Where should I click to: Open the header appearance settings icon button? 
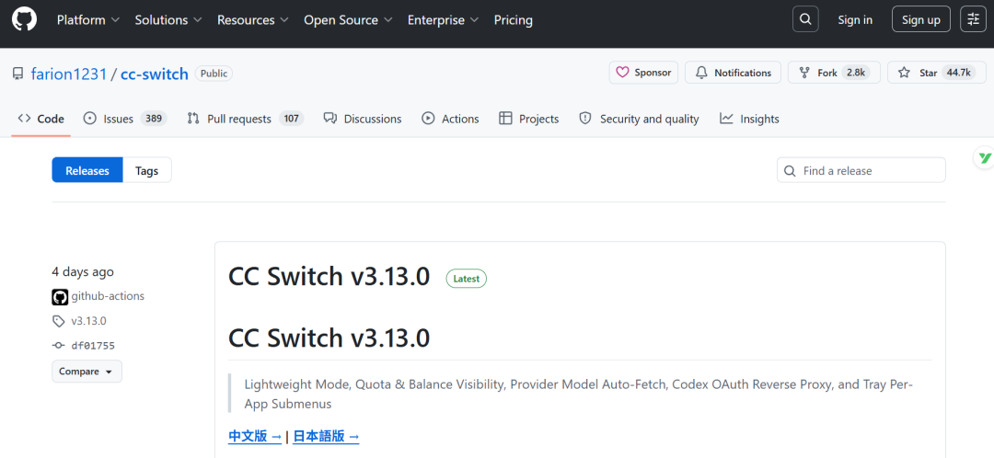pos(973,19)
